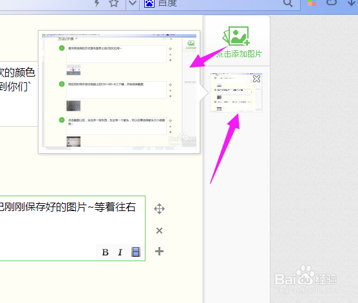Toggle italic formatting in the step editor

click(x=120, y=252)
